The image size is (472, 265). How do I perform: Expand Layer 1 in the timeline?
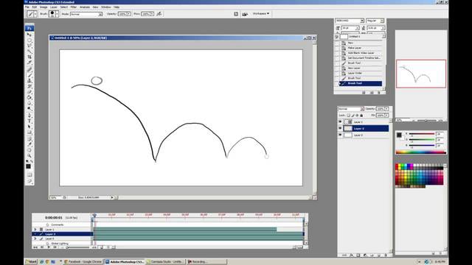click(35, 230)
